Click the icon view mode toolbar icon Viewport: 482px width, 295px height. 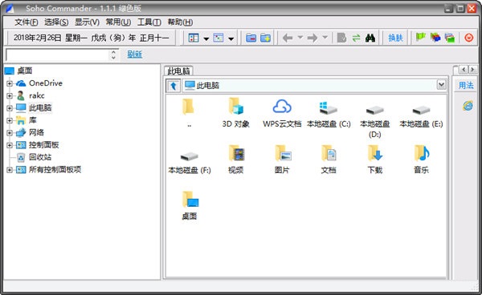pos(219,38)
